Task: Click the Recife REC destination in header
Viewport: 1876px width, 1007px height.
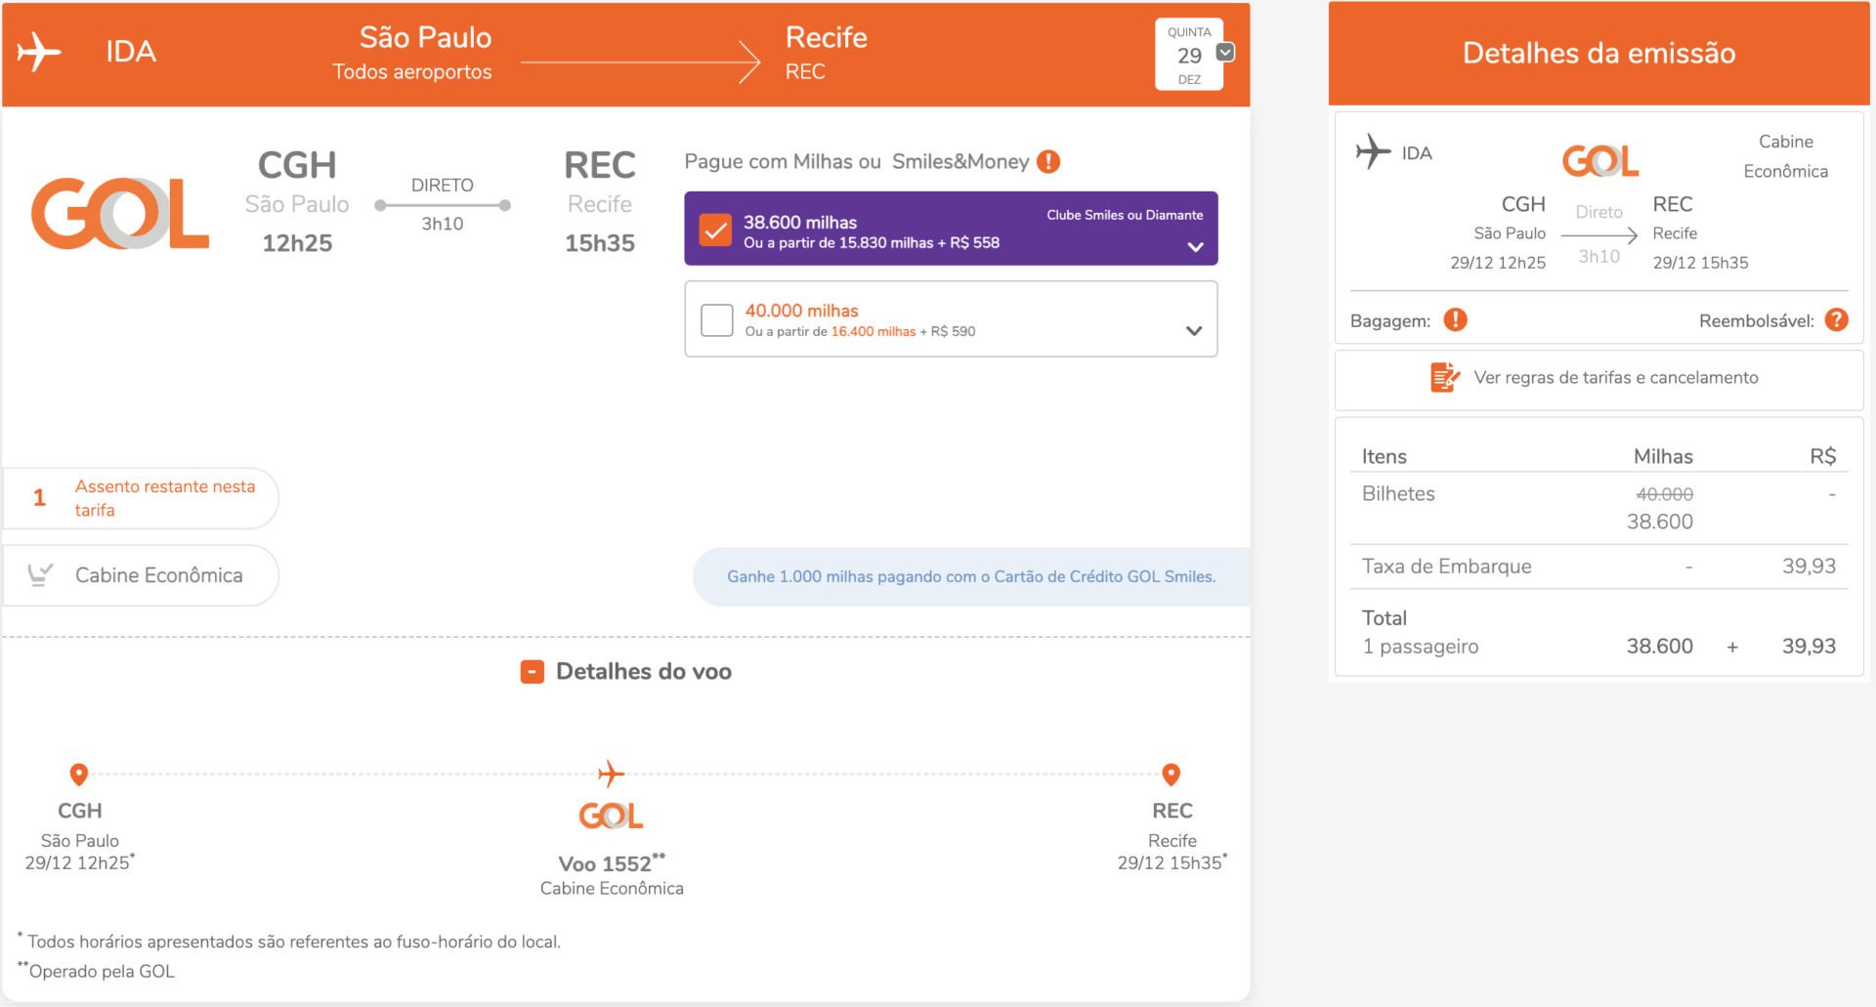Action: point(827,53)
